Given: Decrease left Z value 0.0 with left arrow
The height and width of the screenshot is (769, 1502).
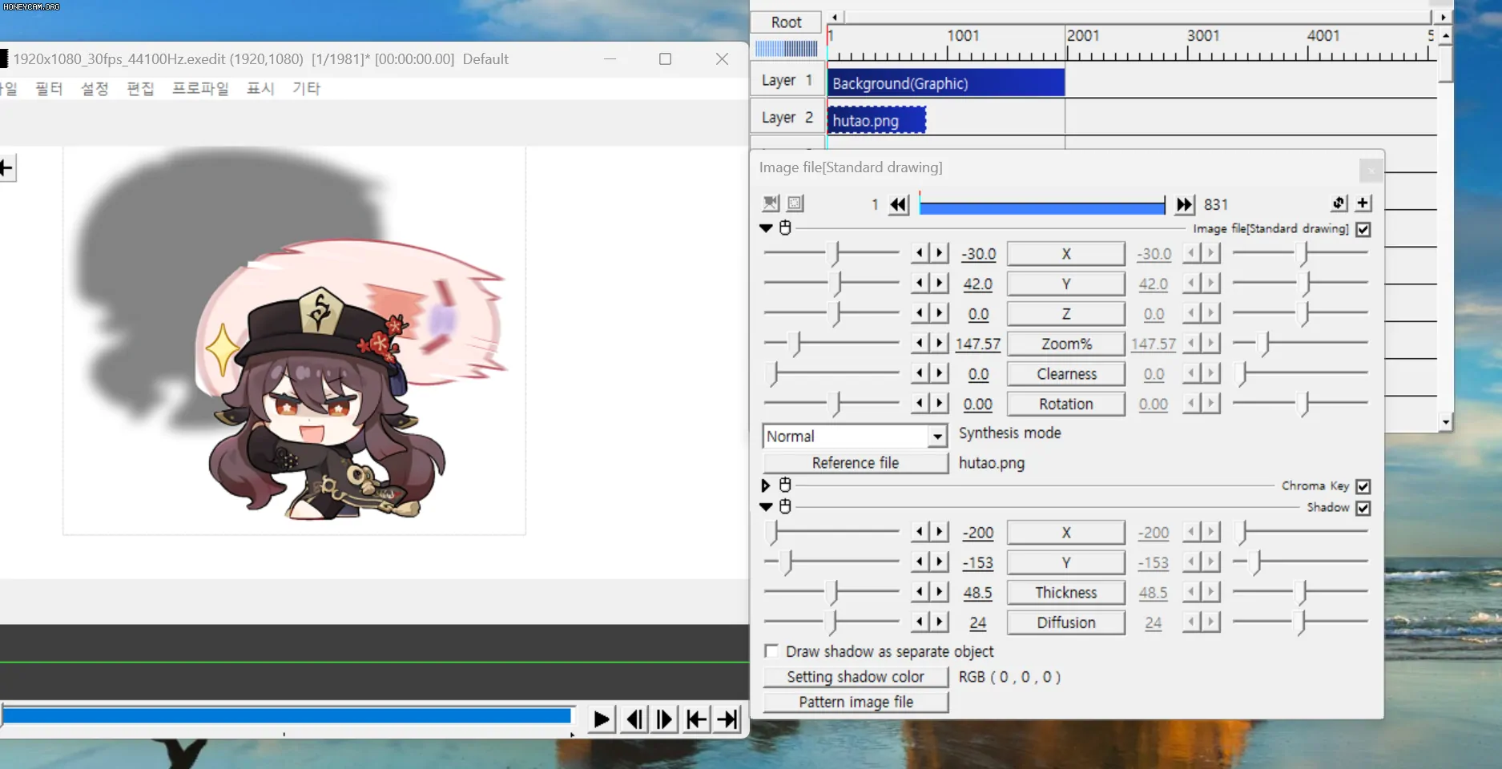Looking at the screenshot, I should [x=920, y=313].
